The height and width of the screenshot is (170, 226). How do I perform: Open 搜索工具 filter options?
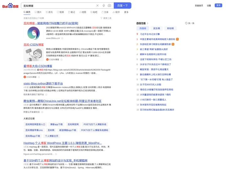[x=106, y=18]
